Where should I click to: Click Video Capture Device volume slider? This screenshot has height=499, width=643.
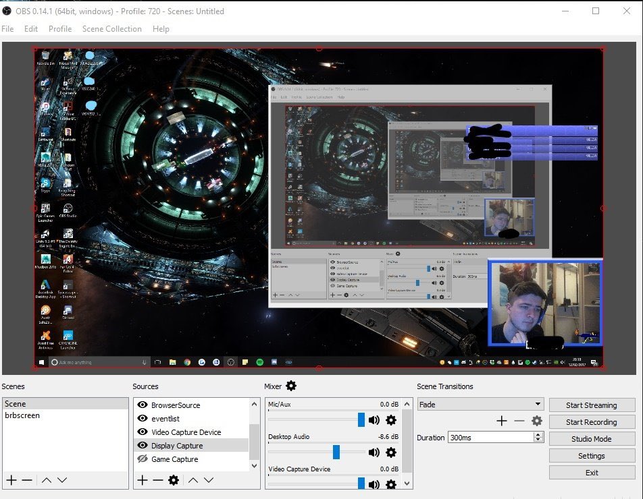317,483
